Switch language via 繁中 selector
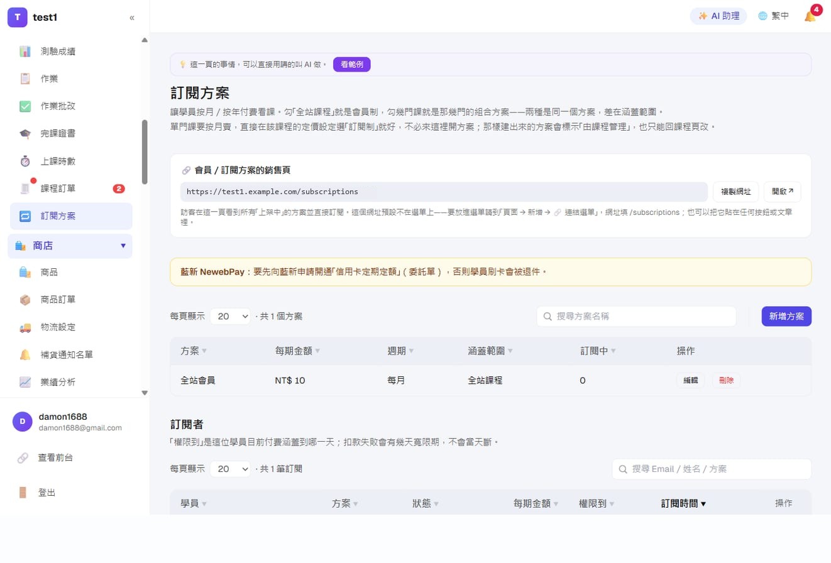Viewport: 831px width, 563px height. (774, 16)
